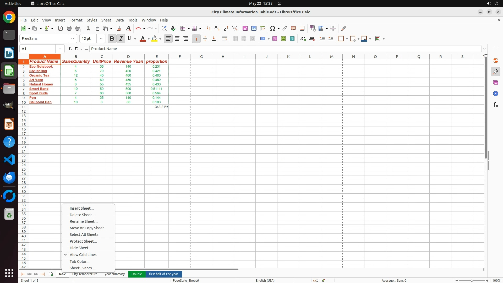Select Tab Color... in the context menu

coord(79,262)
